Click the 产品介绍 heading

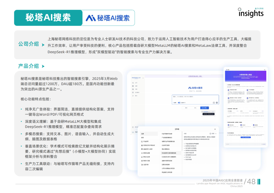click(28, 66)
